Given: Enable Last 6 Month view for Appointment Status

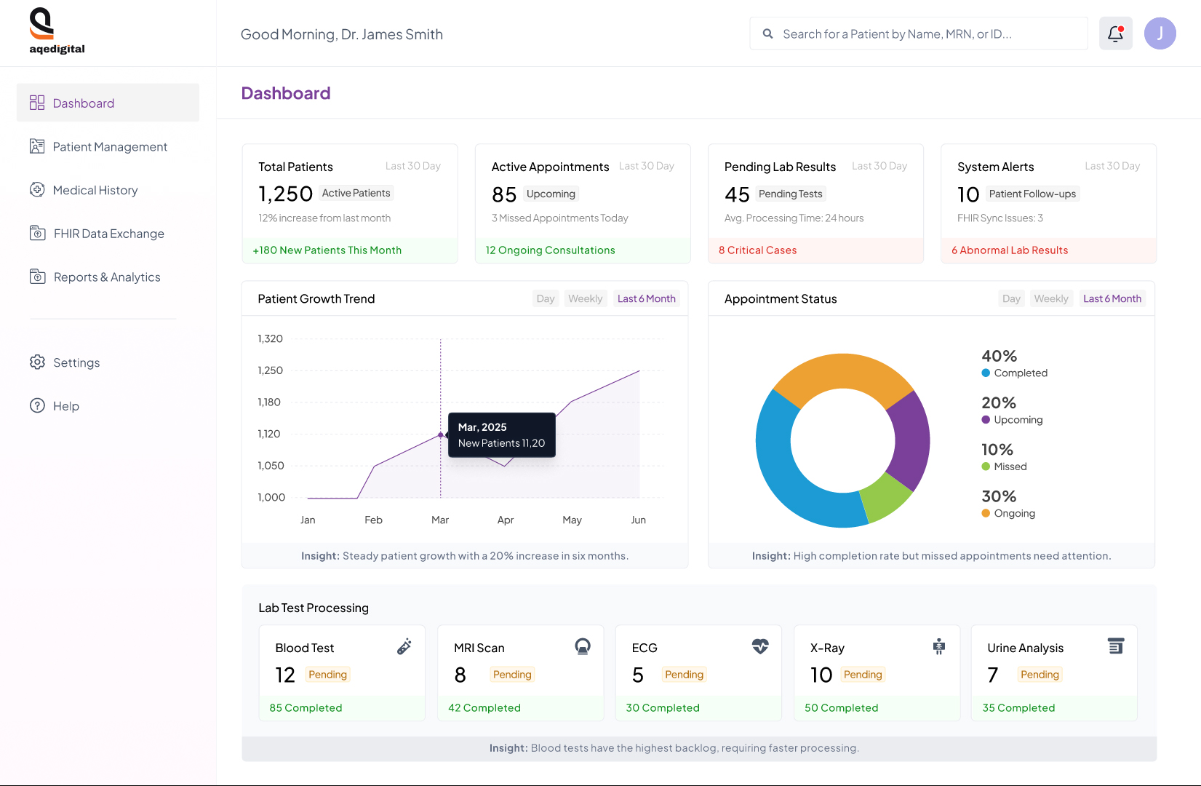Looking at the screenshot, I should coord(1112,298).
